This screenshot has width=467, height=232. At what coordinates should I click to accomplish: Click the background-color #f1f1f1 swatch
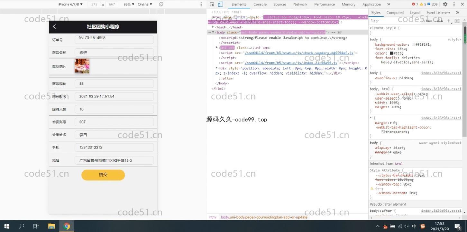click(413, 44)
